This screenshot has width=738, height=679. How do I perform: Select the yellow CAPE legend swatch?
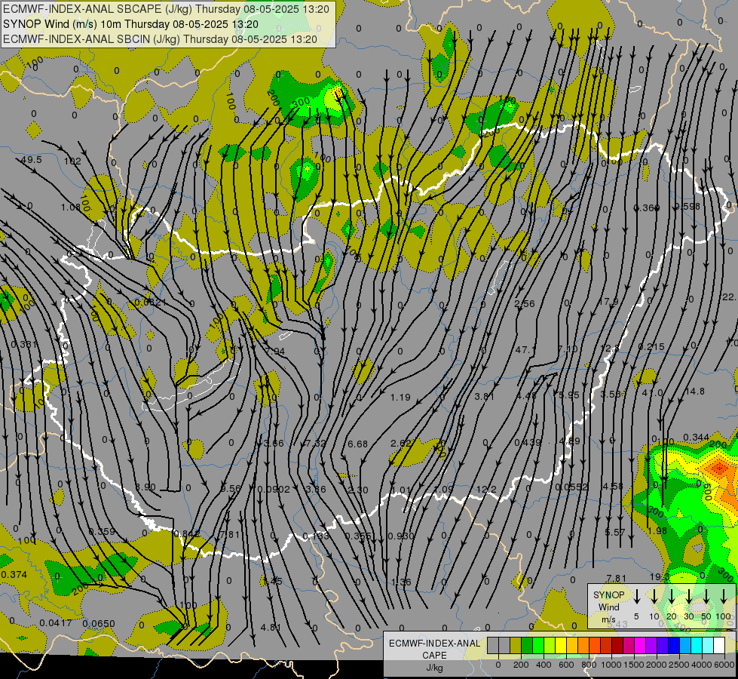point(561,646)
